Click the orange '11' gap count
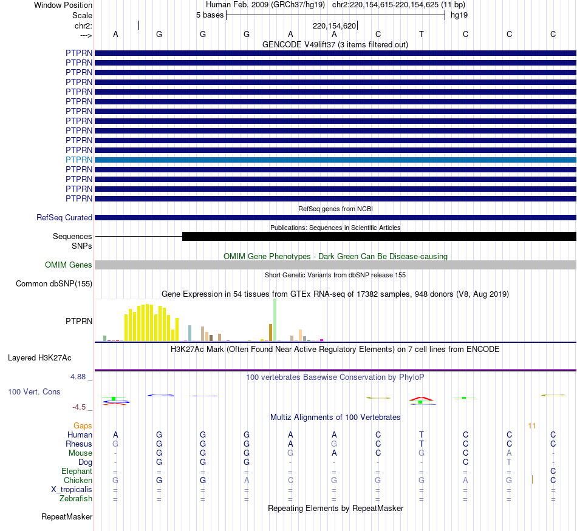 [531, 426]
